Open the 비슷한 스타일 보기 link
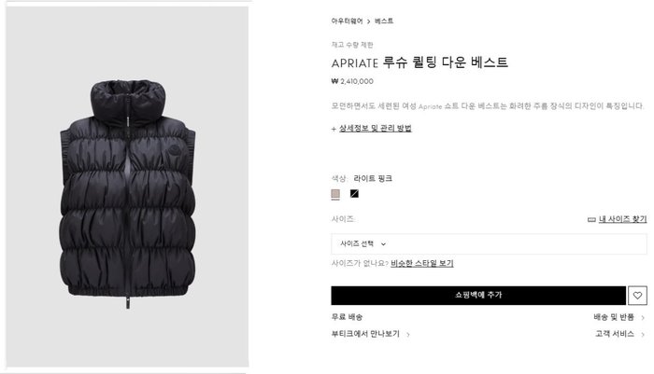The height and width of the screenshot is (374, 654). tap(422, 263)
